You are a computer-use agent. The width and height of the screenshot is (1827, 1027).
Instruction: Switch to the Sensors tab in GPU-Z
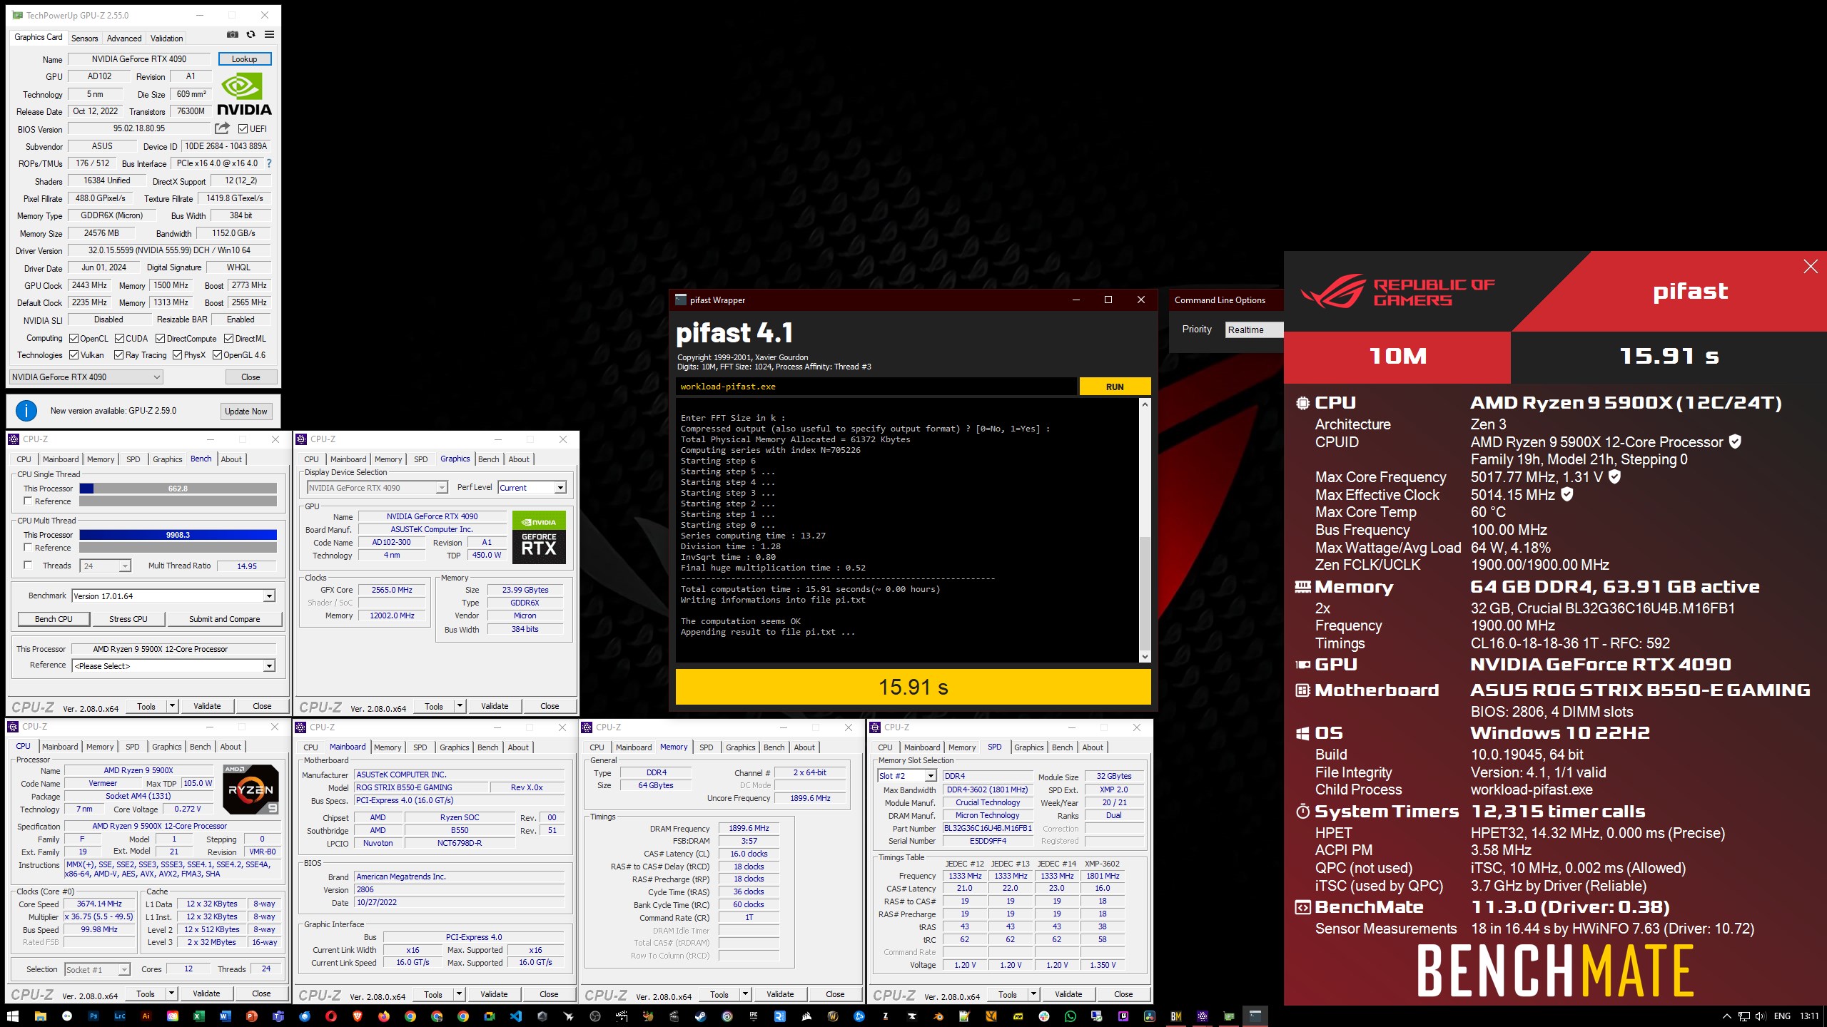pos(84,39)
